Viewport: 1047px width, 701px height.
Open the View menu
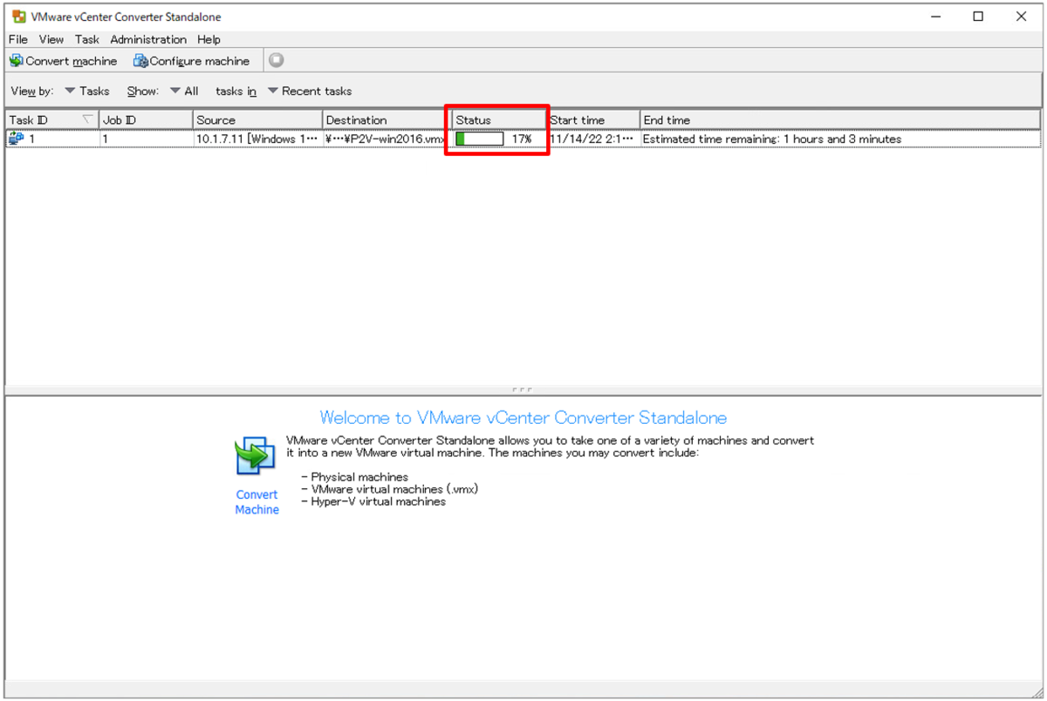51,39
